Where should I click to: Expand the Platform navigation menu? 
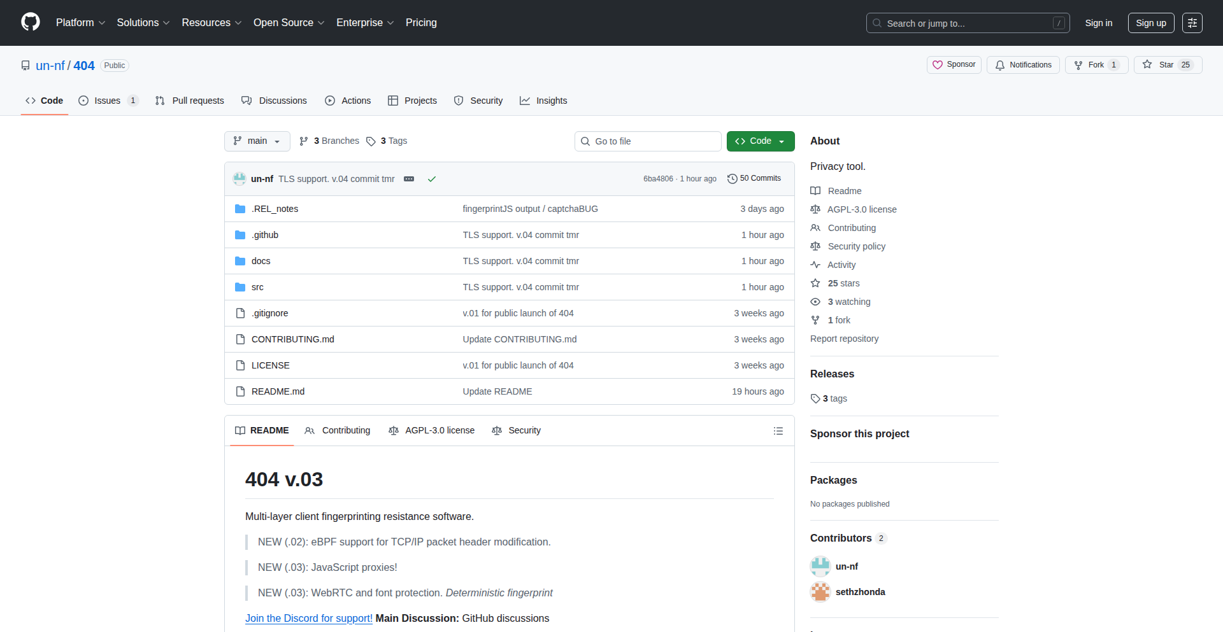[x=80, y=23]
